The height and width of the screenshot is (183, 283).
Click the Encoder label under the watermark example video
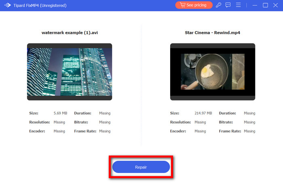coord(37,131)
